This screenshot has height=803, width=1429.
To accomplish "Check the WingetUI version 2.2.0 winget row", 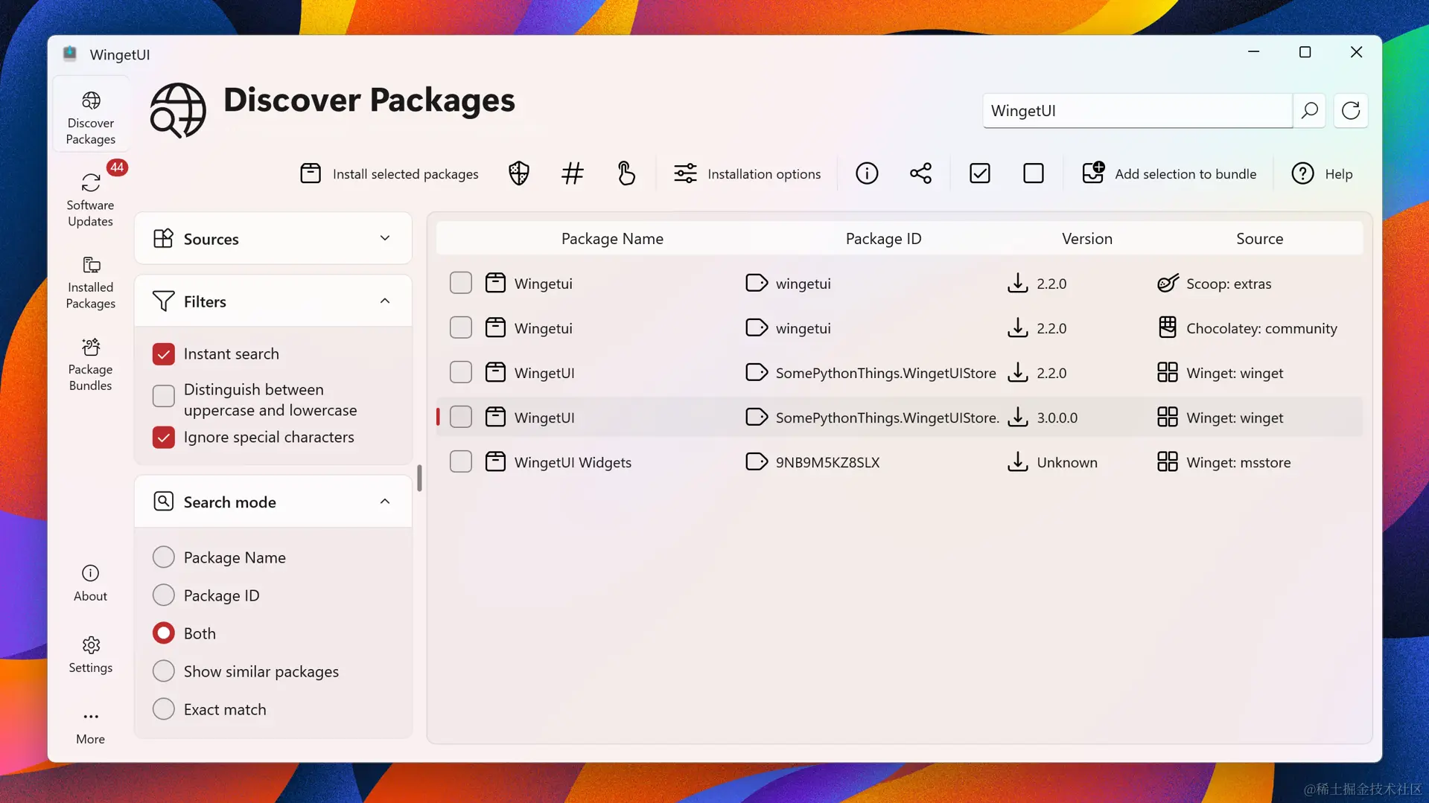I will pos(461,372).
